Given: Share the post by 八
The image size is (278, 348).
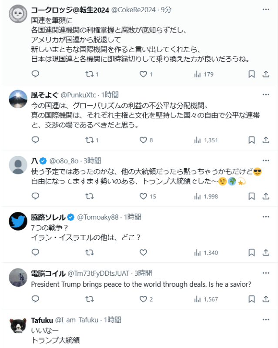Looking at the screenshot, I should tap(266, 196).
